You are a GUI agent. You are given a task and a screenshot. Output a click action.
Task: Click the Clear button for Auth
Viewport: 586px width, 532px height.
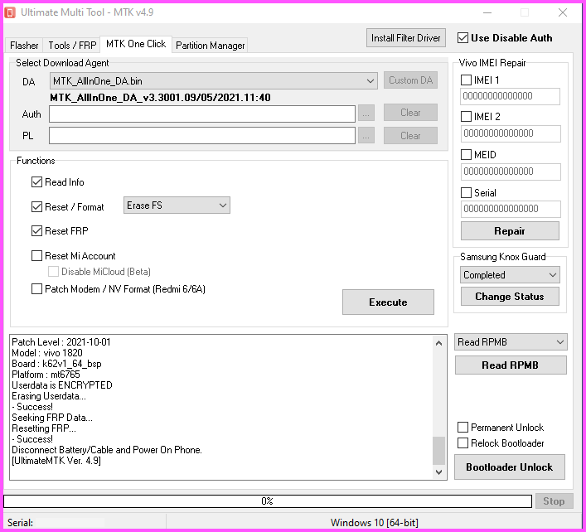(410, 113)
